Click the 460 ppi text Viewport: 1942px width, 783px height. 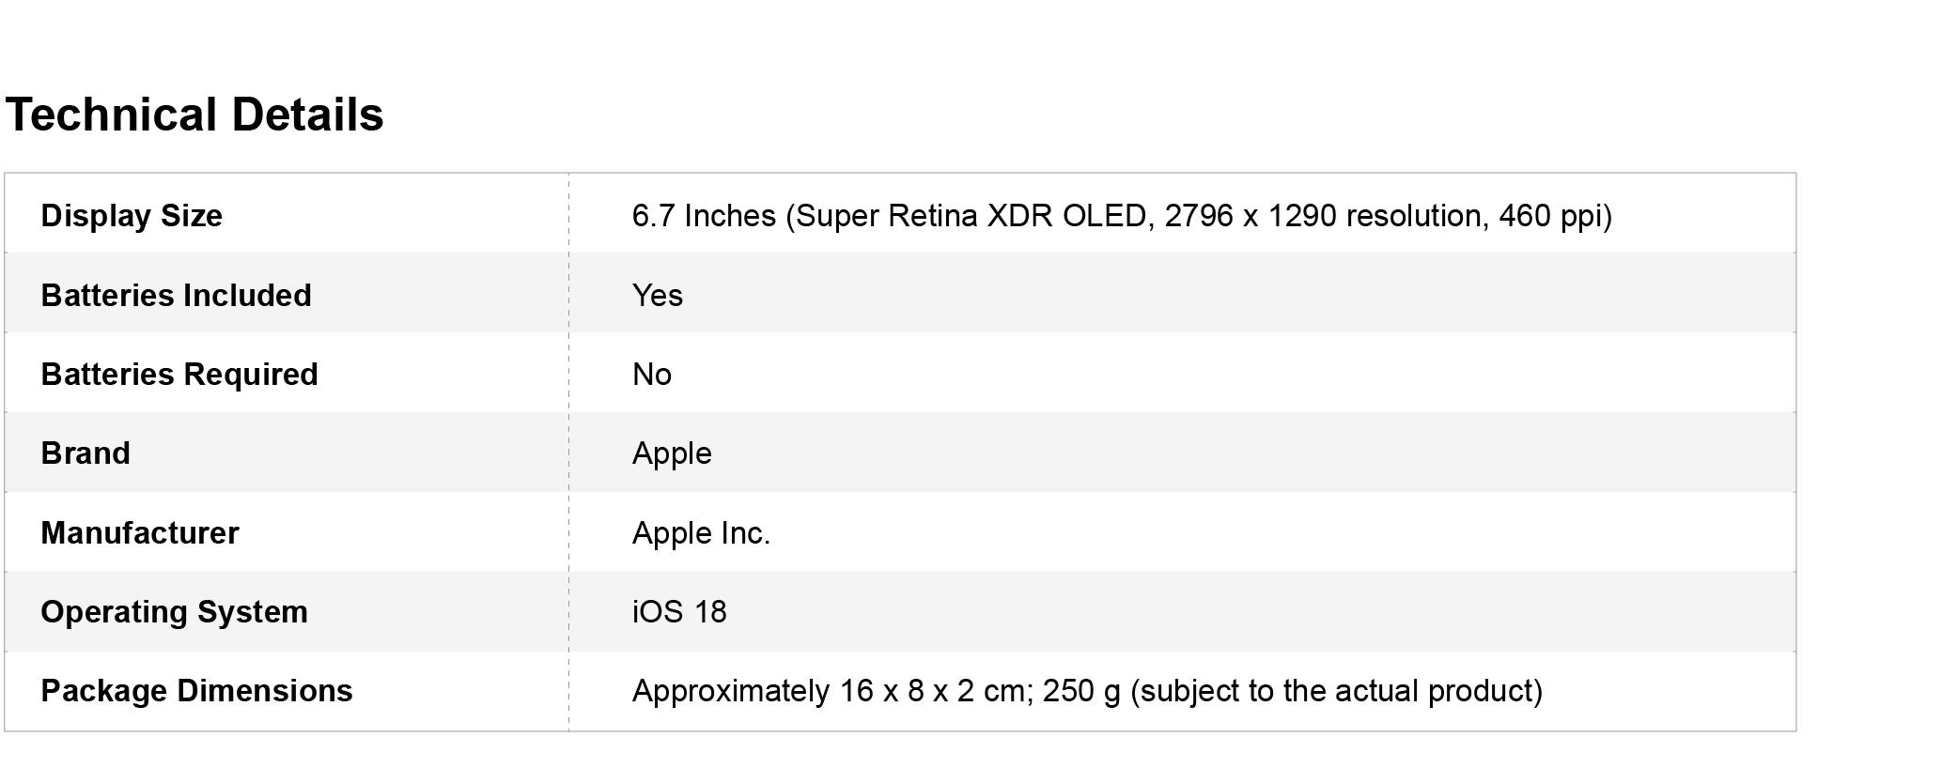coord(1550,216)
